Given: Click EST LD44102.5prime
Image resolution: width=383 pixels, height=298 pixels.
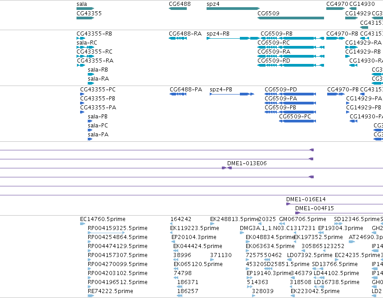Looking at the screenshot, I should [x=319, y=278].
